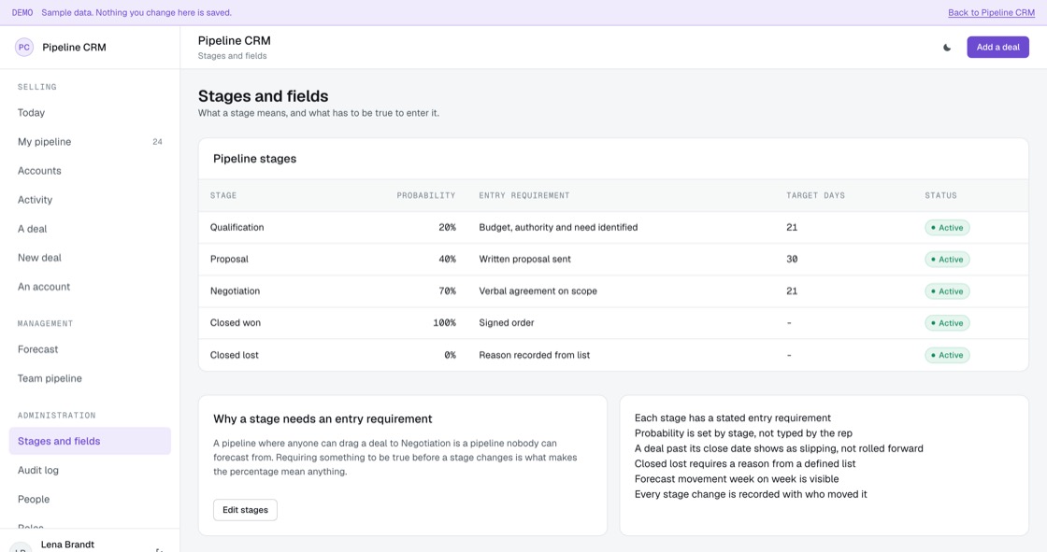Click "Reason recorded from list" requirement
1047x552 pixels.
click(x=534, y=355)
